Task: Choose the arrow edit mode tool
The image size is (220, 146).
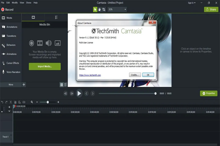Action: [95, 9]
